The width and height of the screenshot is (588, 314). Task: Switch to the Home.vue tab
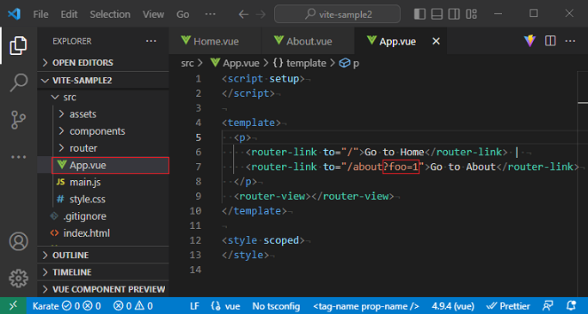coord(216,41)
